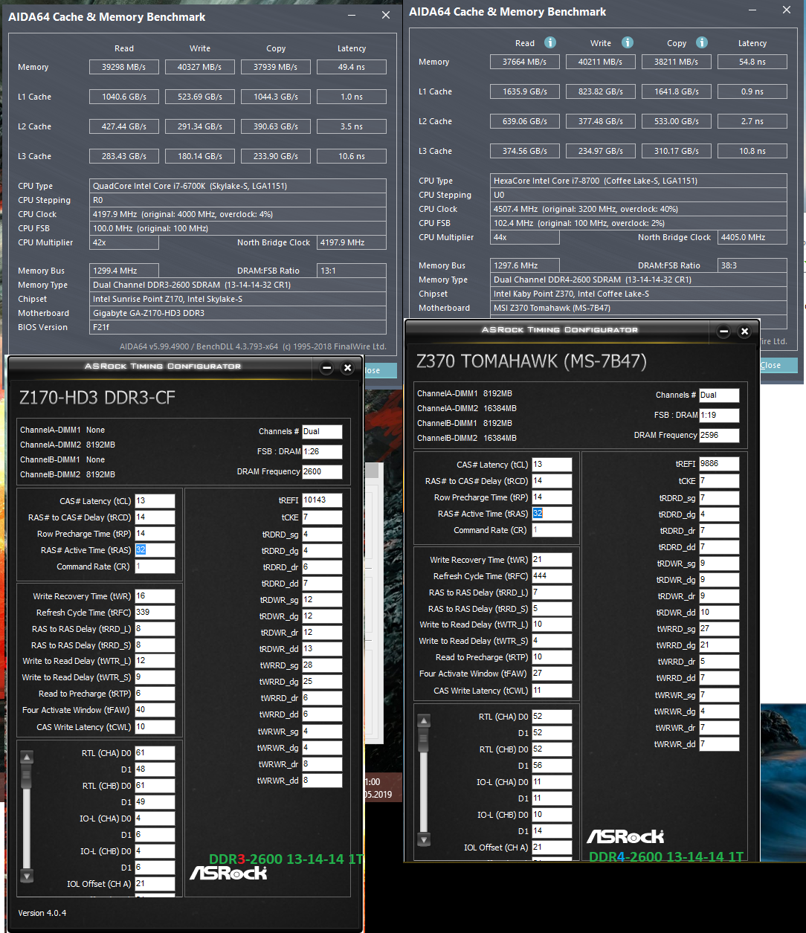Click the Motherboard field showing MSI Z370 Tomahawk
Screen dimensions: 806x933
point(639,308)
